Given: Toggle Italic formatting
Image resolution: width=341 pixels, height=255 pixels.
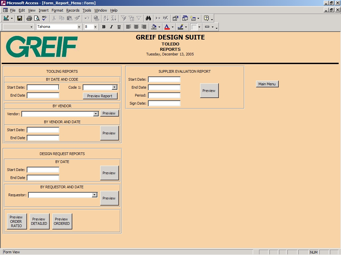Looking at the screenshot, I should point(111,27).
